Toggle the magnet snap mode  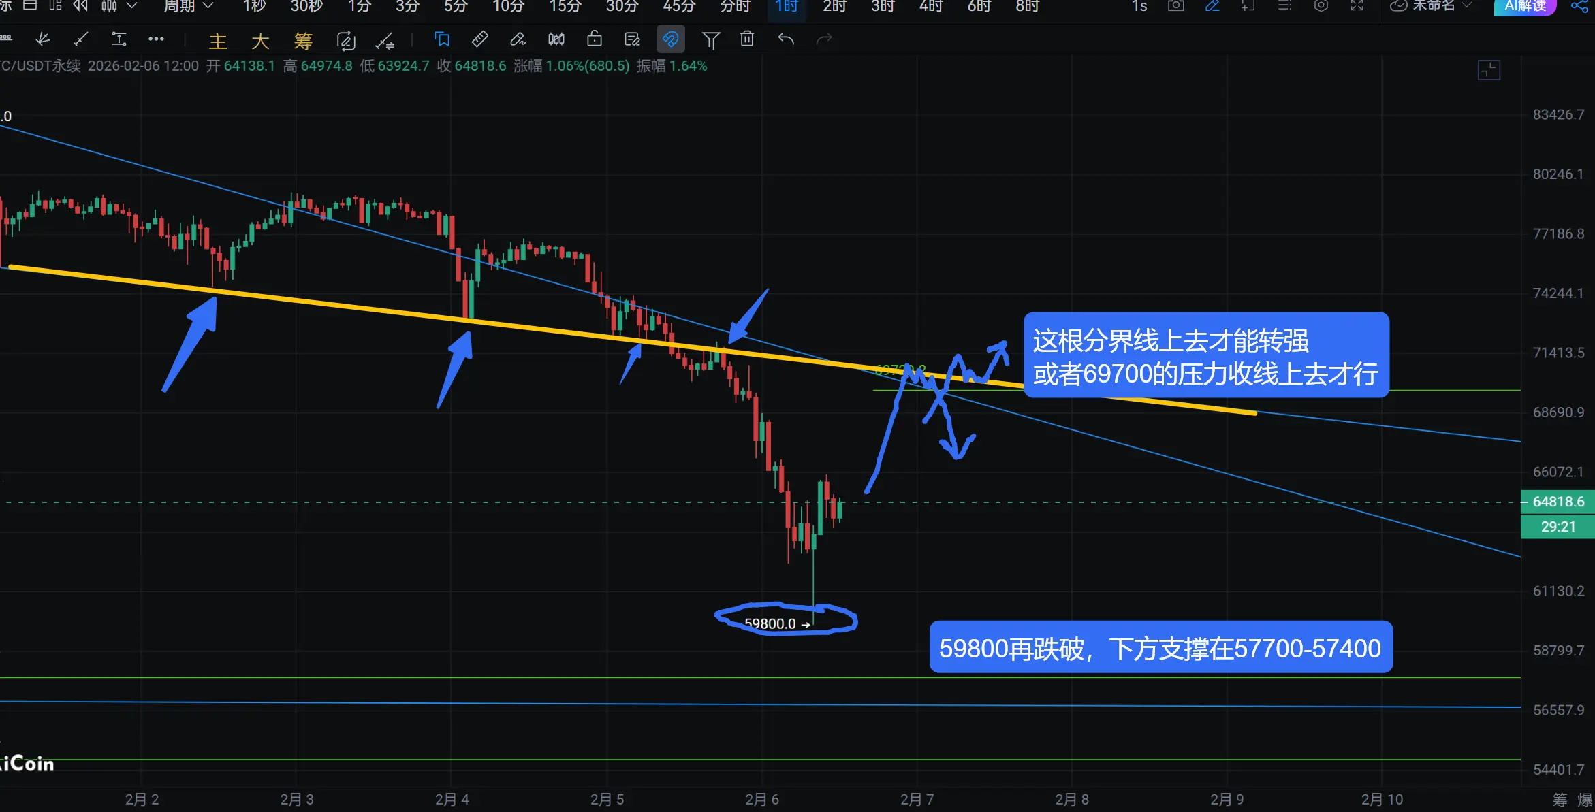coord(670,39)
